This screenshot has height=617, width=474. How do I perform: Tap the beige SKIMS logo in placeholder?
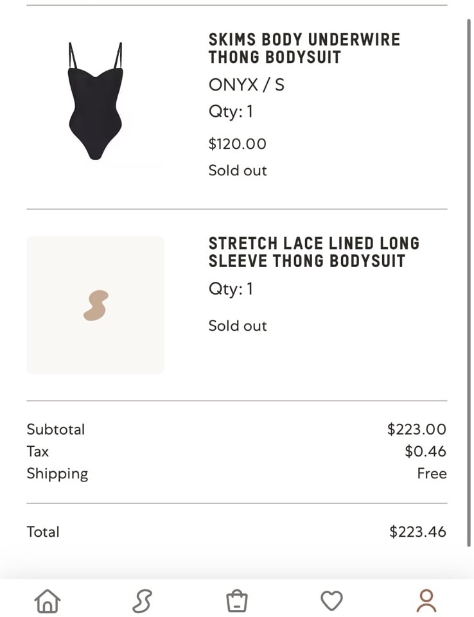[96, 306]
